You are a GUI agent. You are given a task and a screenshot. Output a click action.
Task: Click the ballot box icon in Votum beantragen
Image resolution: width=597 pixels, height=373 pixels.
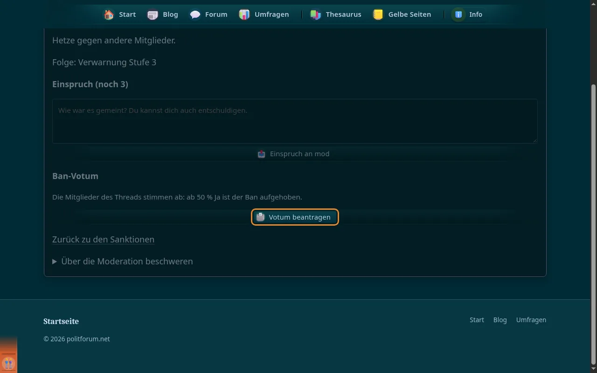(260, 217)
